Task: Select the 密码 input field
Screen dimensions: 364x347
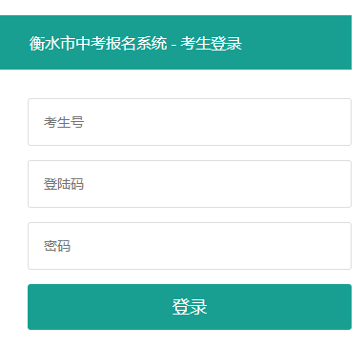Action: pos(190,246)
